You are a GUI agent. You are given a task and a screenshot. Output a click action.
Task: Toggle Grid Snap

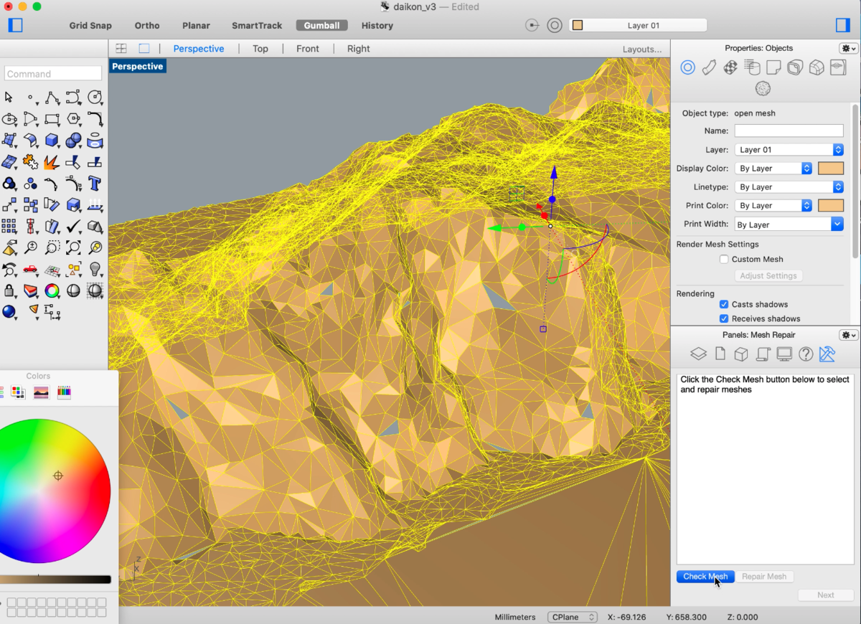[x=90, y=25]
